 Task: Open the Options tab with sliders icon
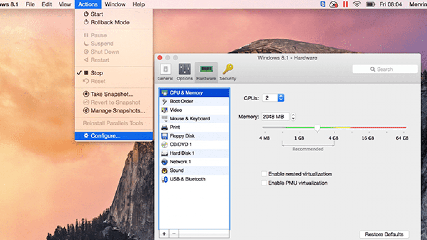coord(185,69)
